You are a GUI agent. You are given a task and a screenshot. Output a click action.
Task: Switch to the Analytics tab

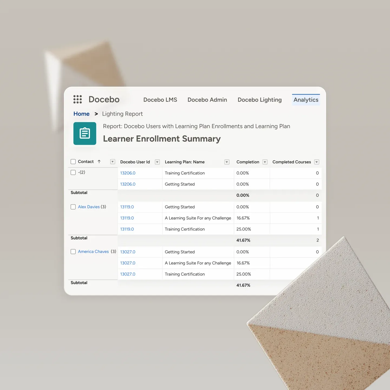306,100
